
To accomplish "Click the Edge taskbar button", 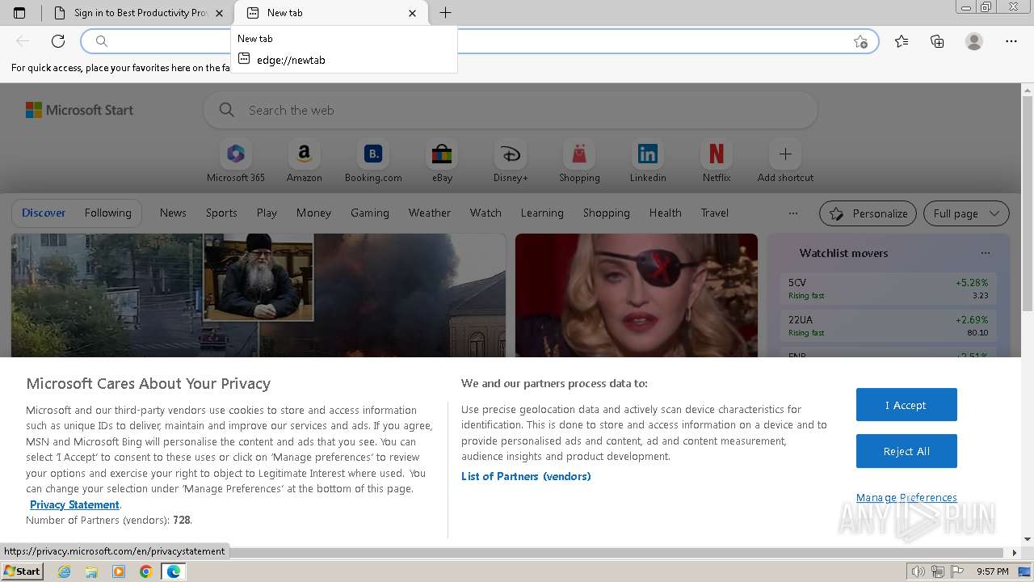I will pyautogui.click(x=173, y=571).
